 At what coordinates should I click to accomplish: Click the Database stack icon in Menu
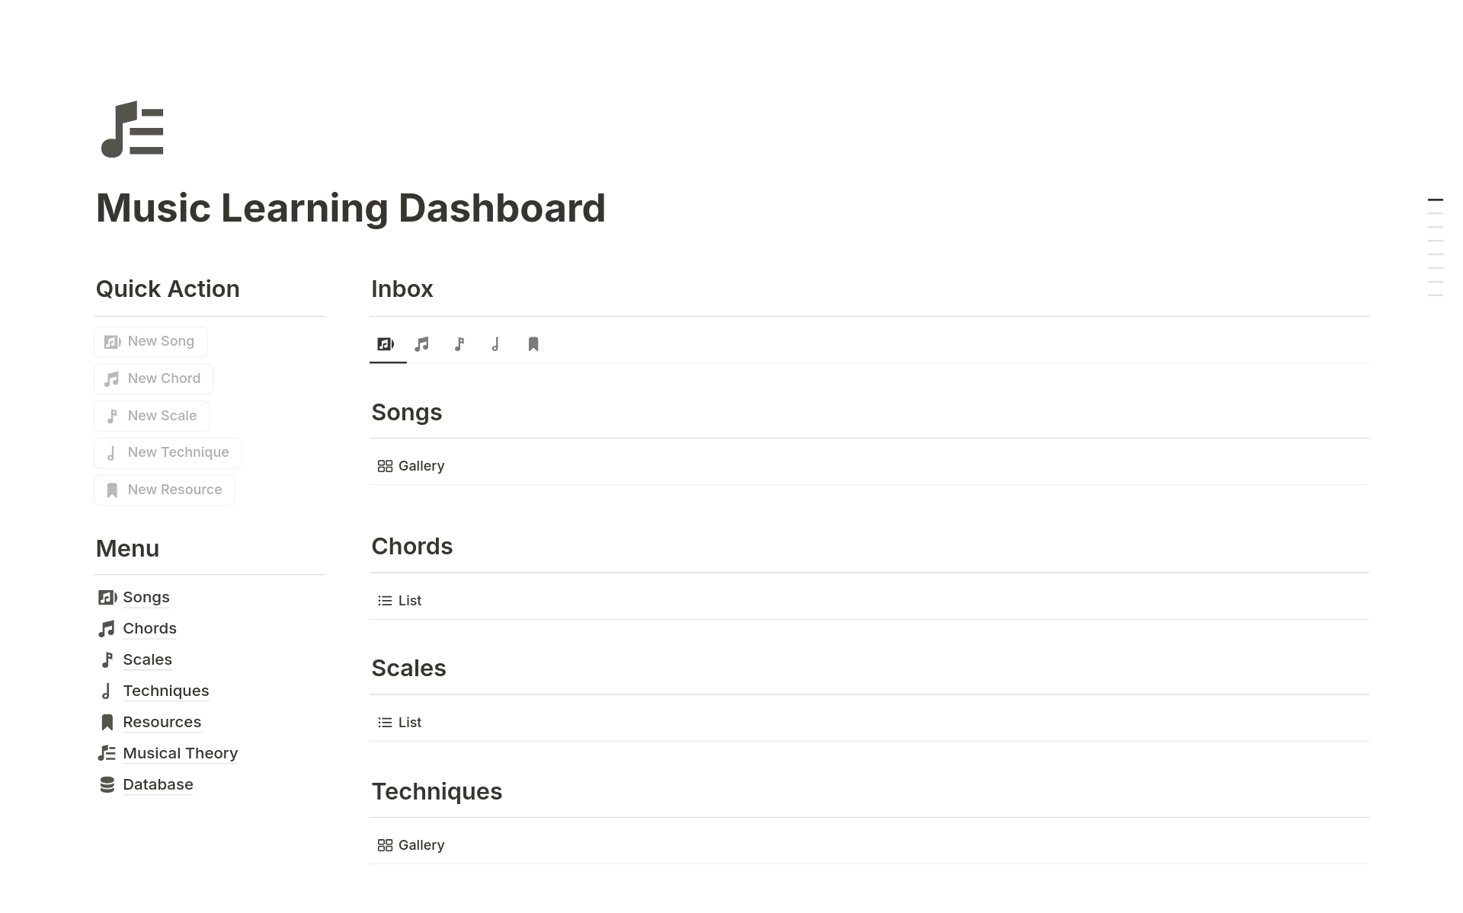[x=107, y=784]
